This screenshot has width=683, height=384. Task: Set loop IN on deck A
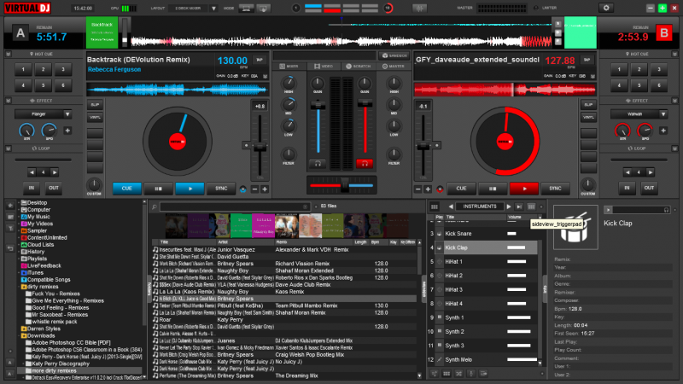(x=32, y=188)
